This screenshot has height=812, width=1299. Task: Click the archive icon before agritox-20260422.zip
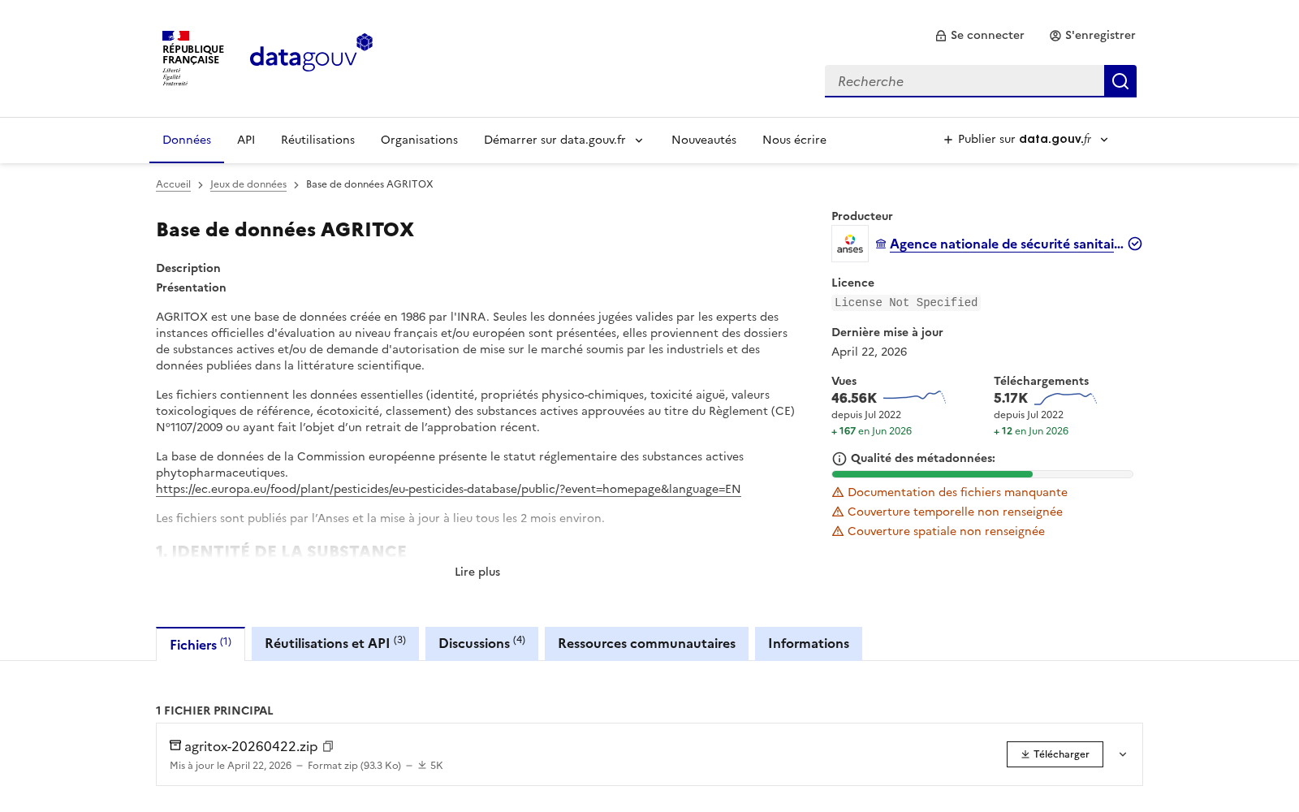(x=175, y=745)
